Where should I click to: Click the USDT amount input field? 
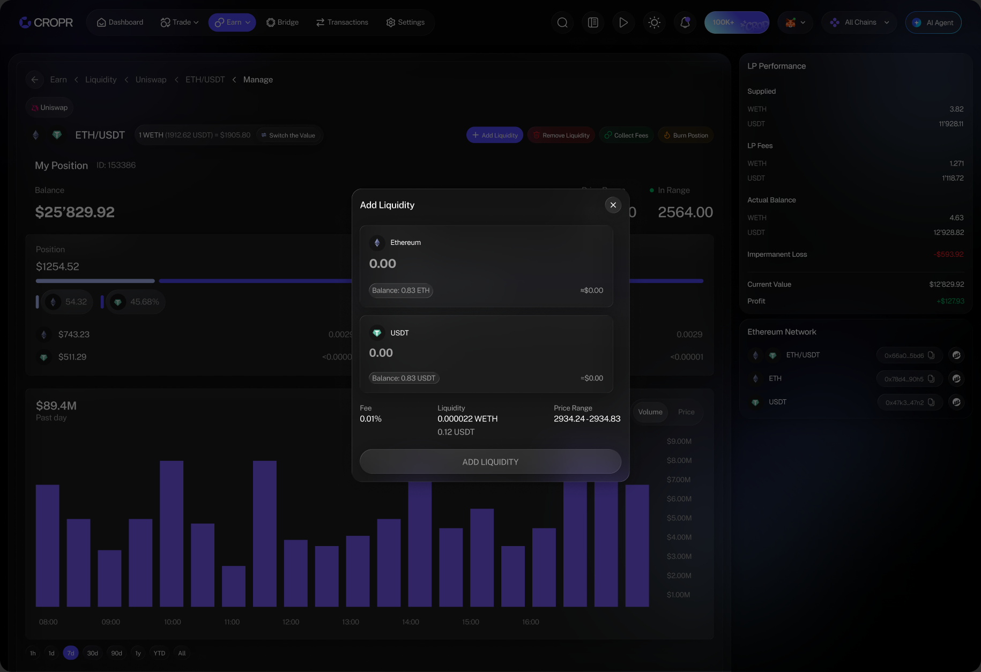pos(486,353)
